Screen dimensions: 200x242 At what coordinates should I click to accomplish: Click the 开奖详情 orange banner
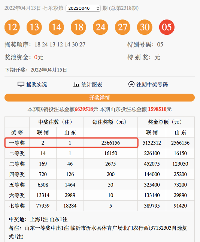pyautogui.click(x=100, y=97)
